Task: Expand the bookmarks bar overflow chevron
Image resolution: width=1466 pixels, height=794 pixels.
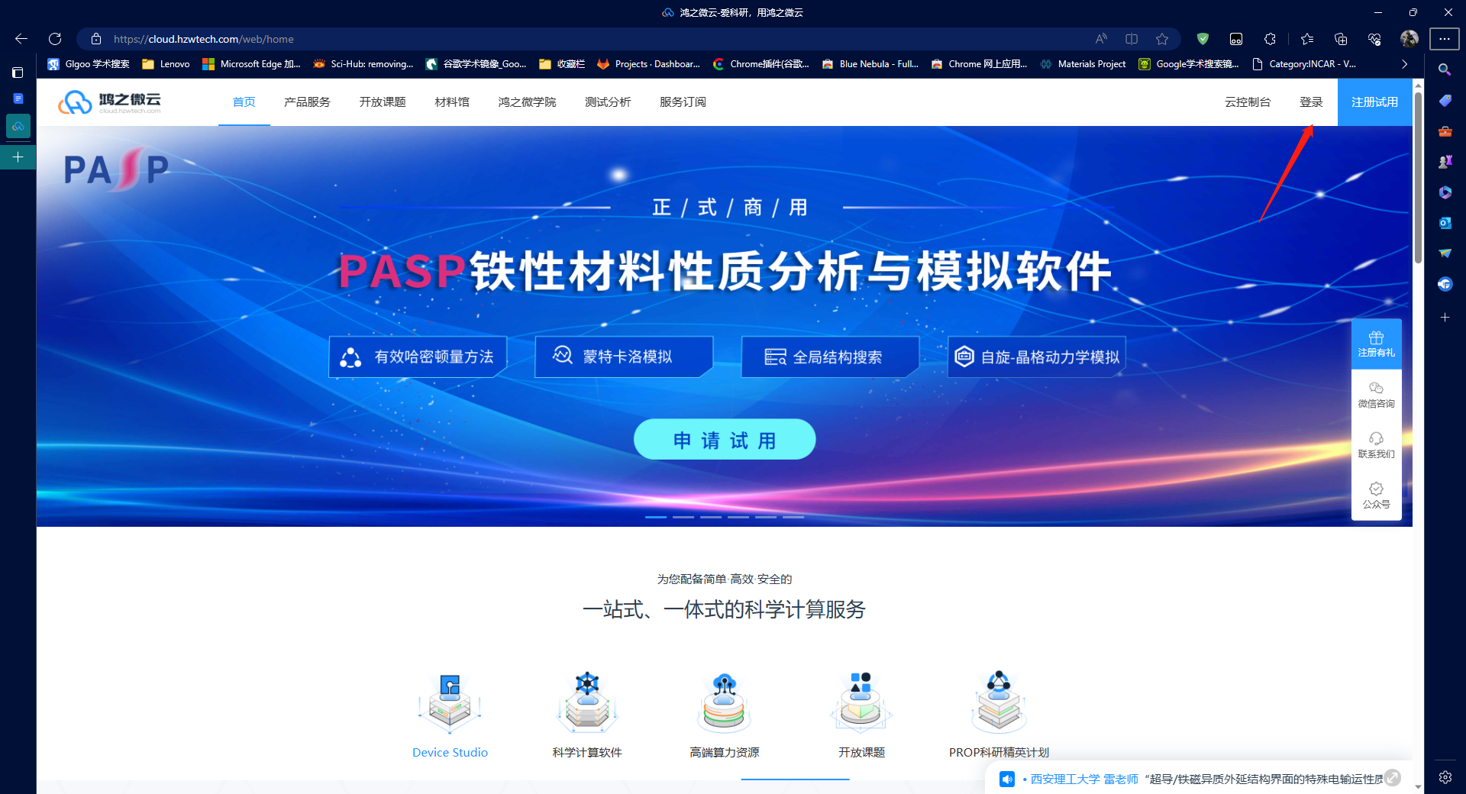Action: click(1404, 64)
